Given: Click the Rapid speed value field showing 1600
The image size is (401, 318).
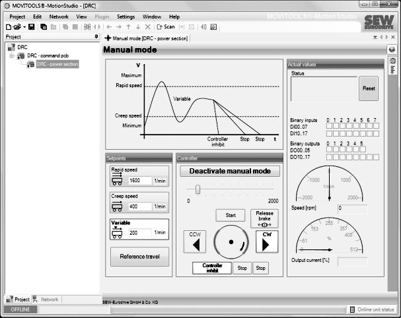Looking at the screenshot, I should coord(139,181).
